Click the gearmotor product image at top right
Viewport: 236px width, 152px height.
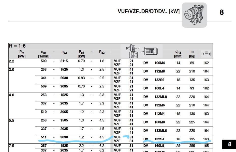click(194, 15)
